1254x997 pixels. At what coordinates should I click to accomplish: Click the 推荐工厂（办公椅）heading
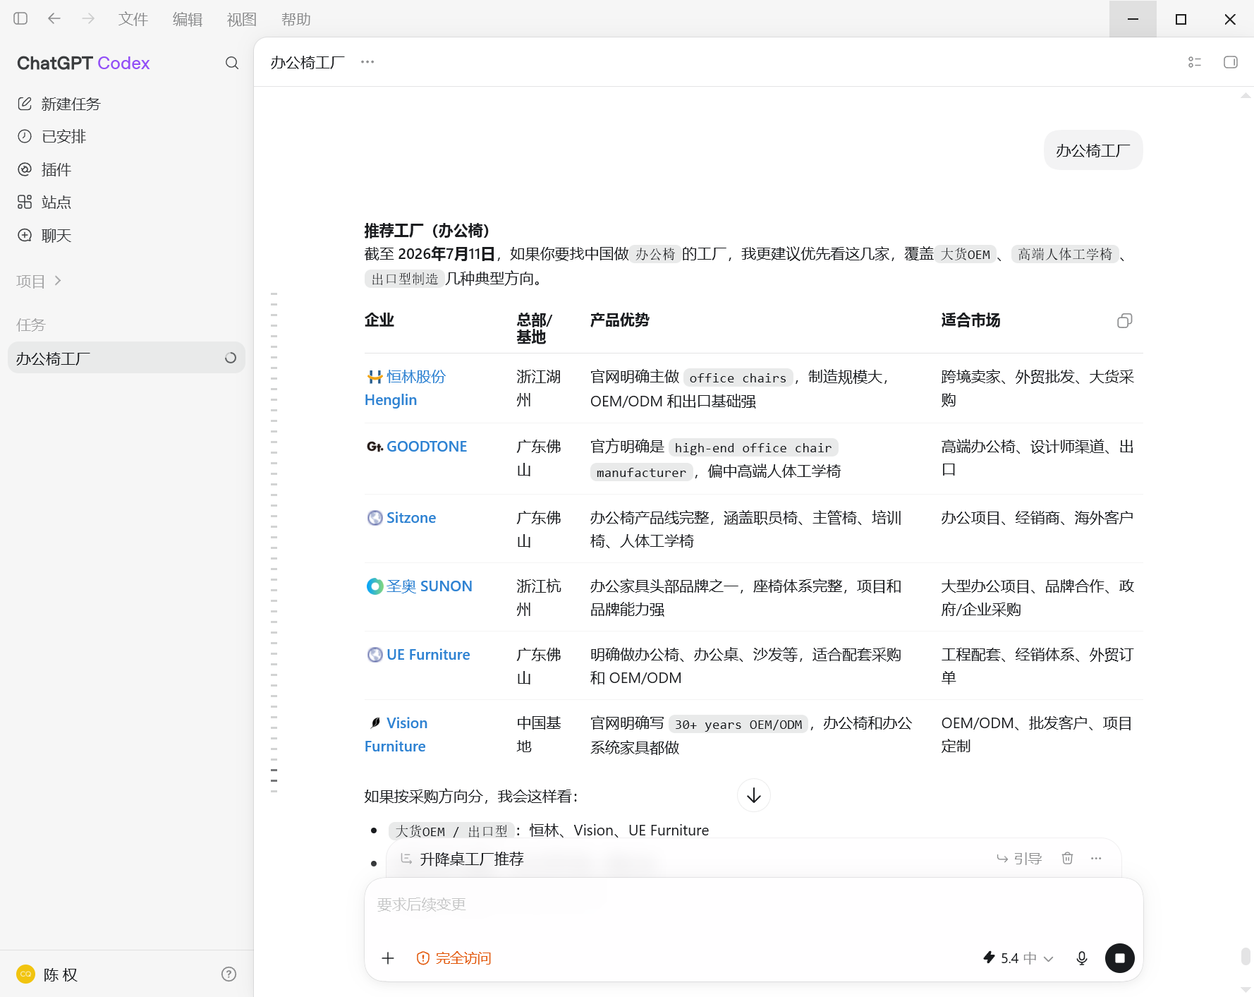(427, 231)
